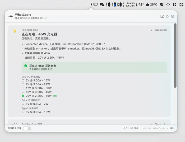Open the Sogou S input menu icon
This screenshot has height=142, width=185.
click(181, 4)
